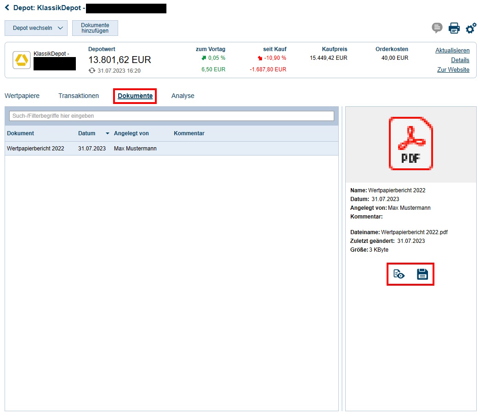Toggle sort arrow on Datum column

click(108, 133)
